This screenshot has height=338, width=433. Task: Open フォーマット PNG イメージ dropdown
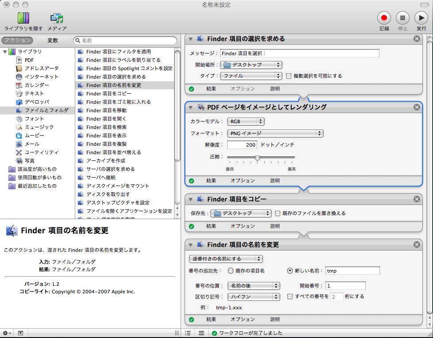[275, 133]
